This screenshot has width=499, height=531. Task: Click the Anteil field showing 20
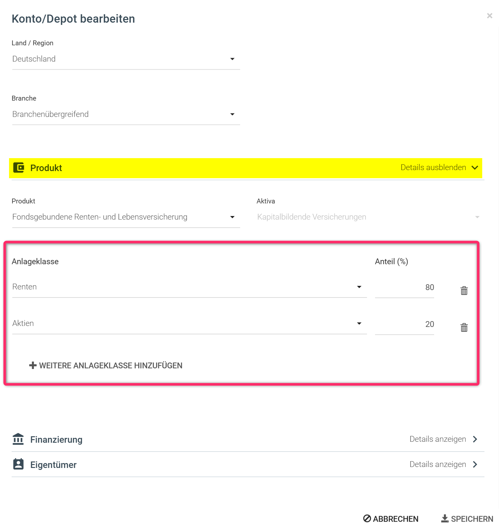coord(404,324)
